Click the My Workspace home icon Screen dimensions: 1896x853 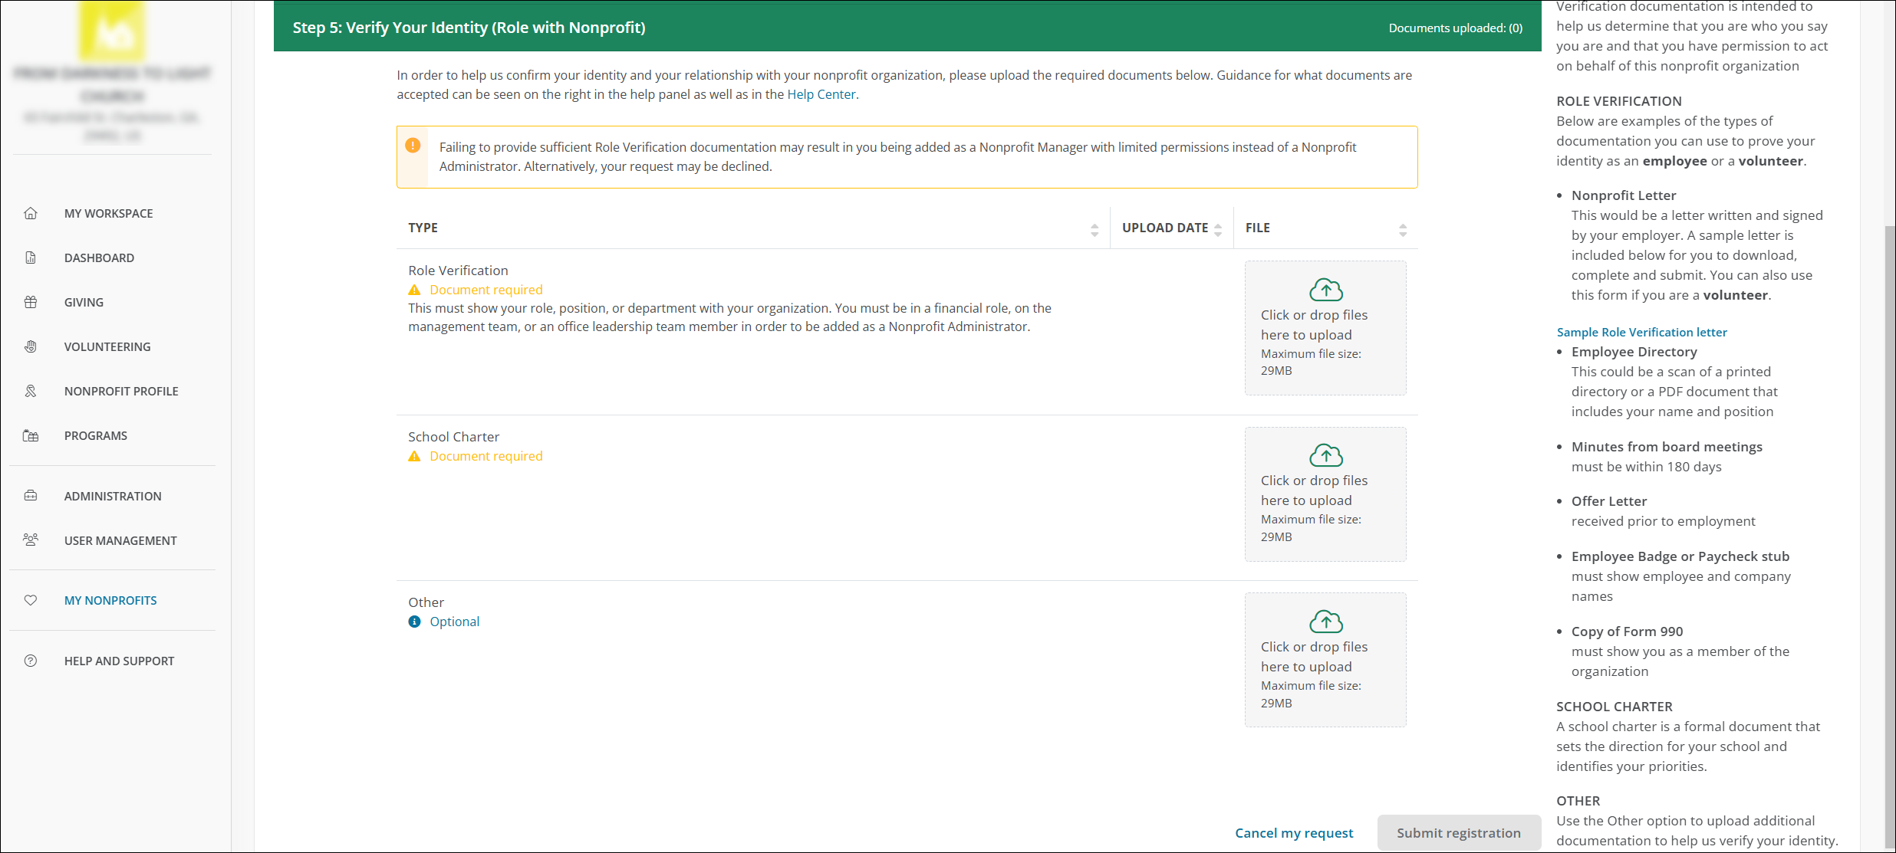click(x=31, y=213)
